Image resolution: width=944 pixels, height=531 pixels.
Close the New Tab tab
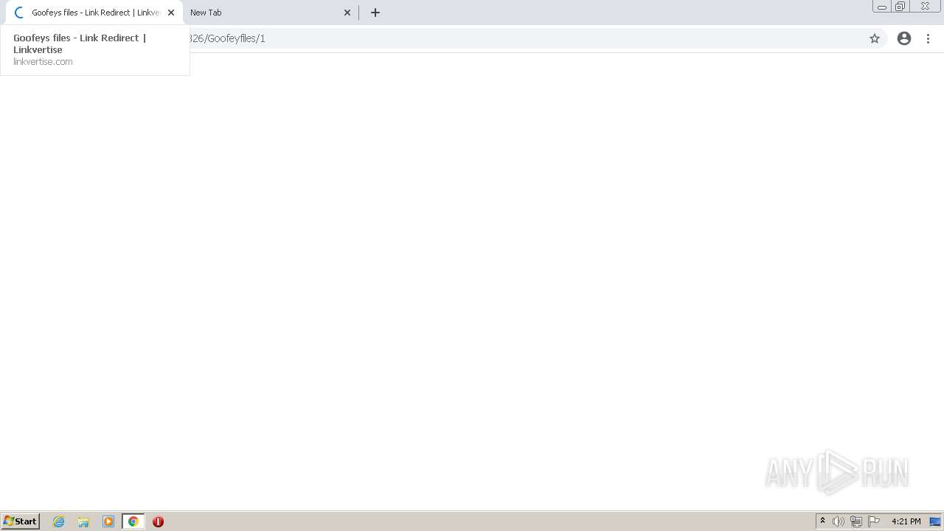point(347,13)
